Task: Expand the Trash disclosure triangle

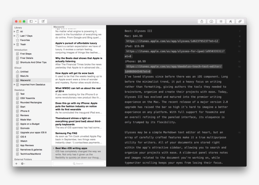Action: tap(14, 45)
